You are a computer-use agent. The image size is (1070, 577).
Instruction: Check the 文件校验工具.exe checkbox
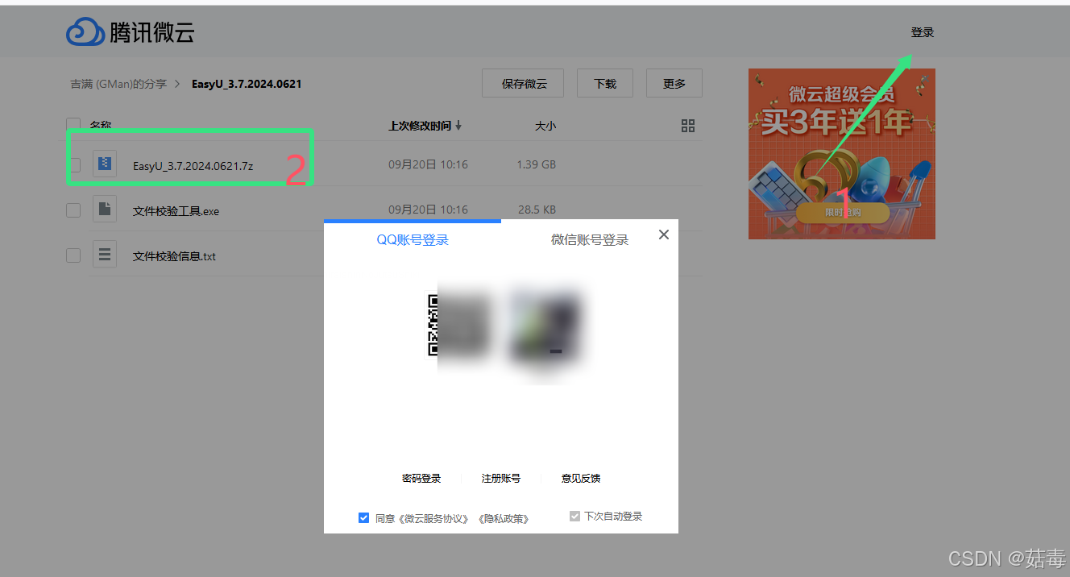coord(73,210)
